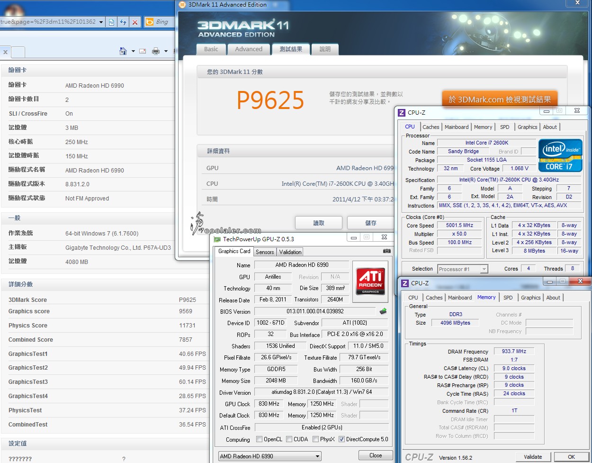Image resolution: width=592 pixels, height=463 pixels.
Task: Open Graphics tab in the upper CPU-Z window
Action: (528, 127)
